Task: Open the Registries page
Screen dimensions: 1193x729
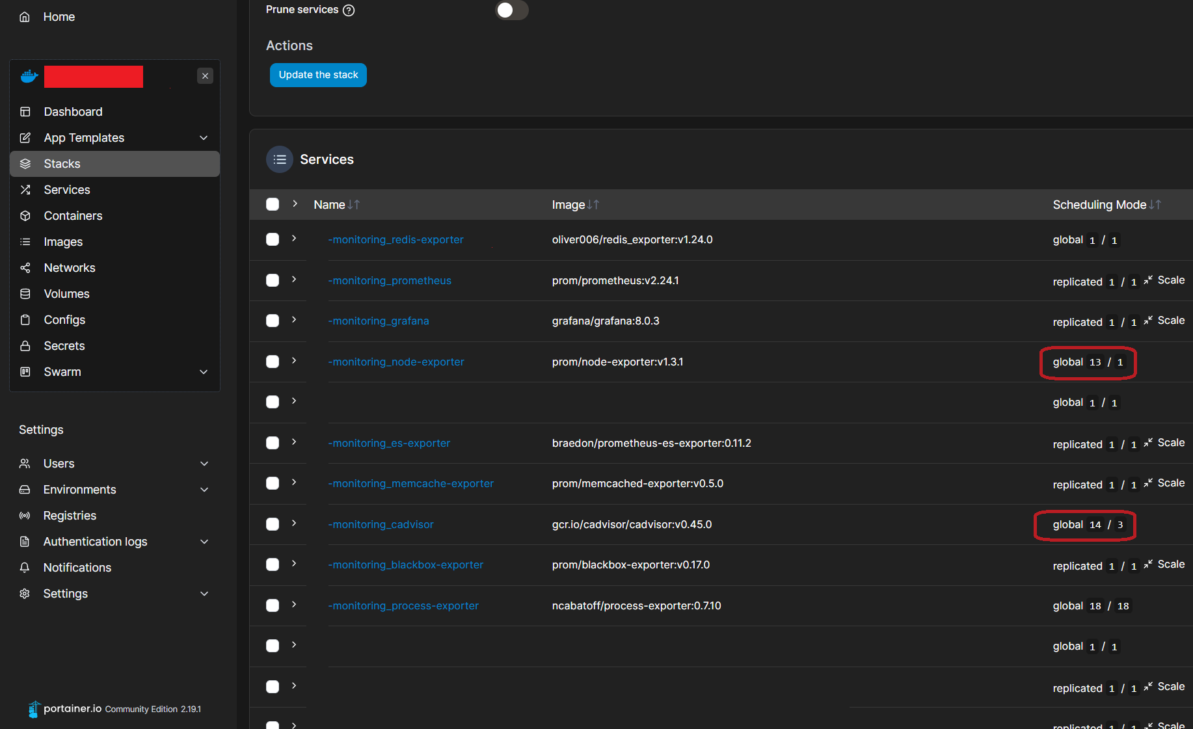Action: click(x=70, y=515)
